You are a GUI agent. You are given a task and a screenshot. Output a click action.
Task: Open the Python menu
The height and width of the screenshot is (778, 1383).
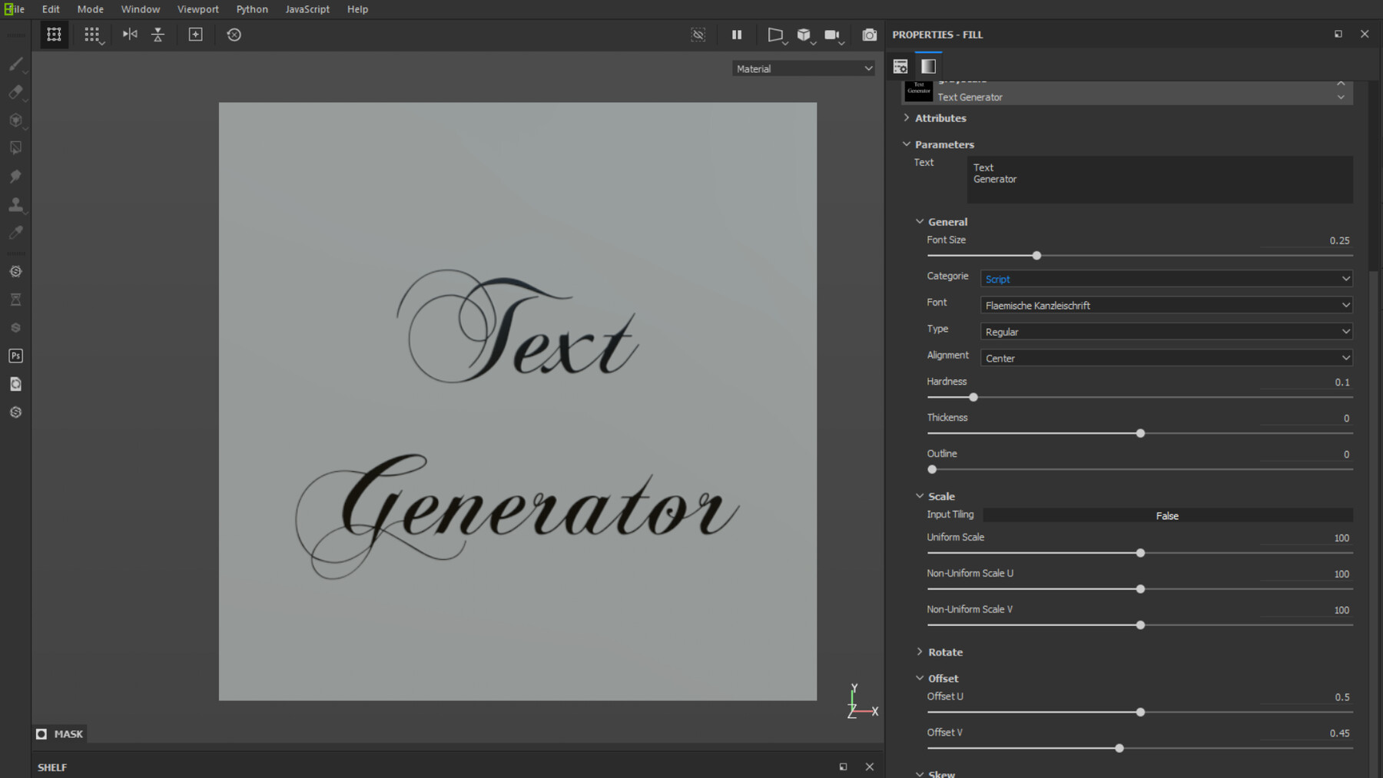click(252, 9)
